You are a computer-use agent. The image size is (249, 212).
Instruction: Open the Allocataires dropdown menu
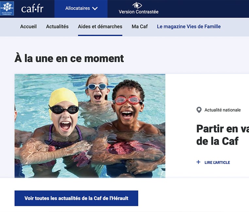pyautogui.click(x=81, y=8)
